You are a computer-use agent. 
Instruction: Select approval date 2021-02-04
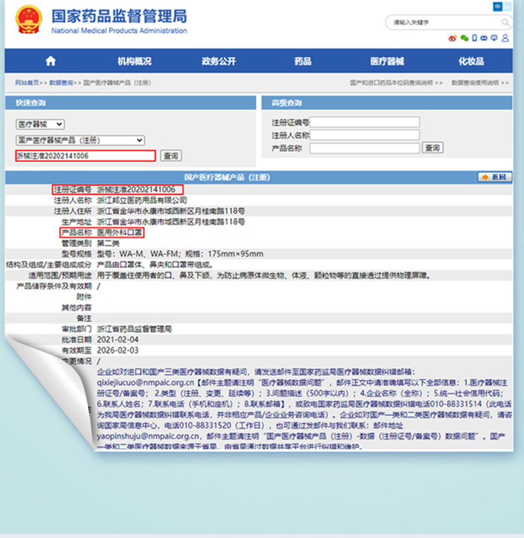coord(118,339)
